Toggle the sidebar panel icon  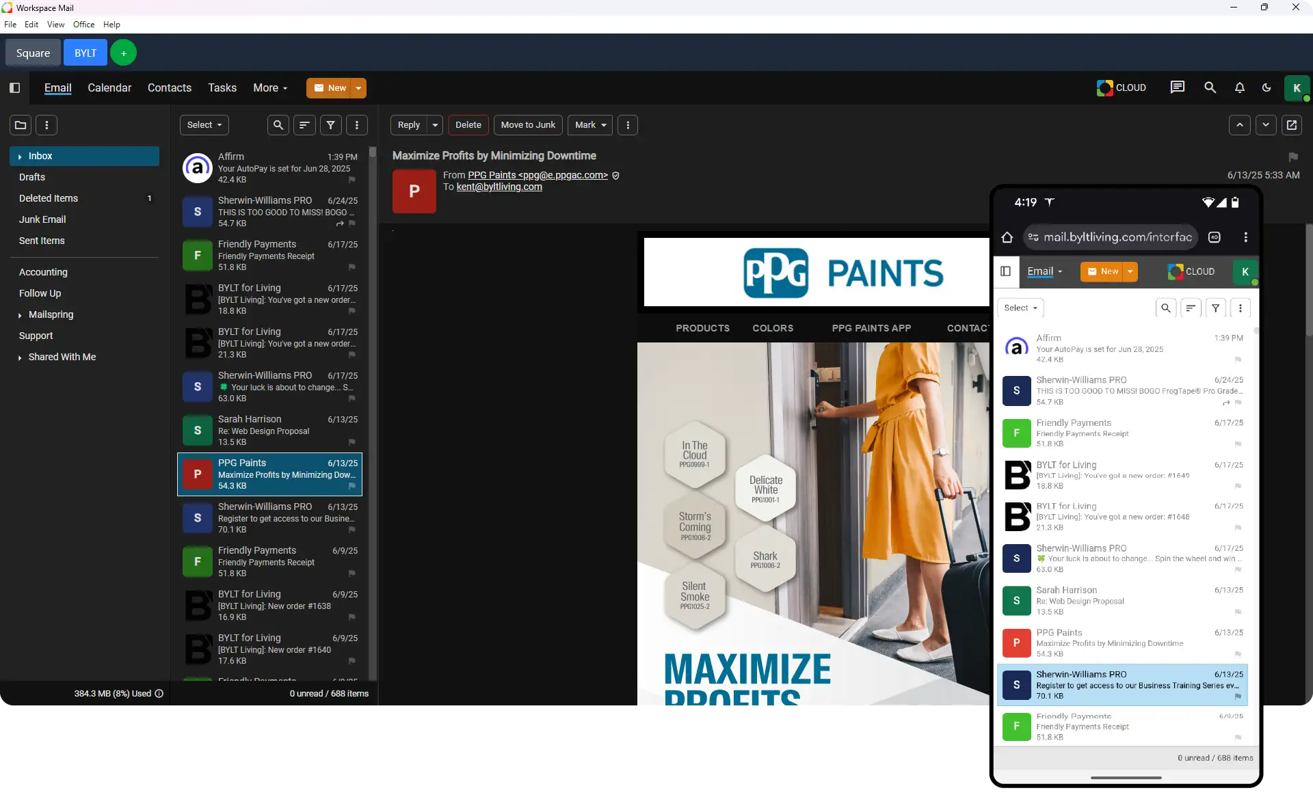coord(15,87)
